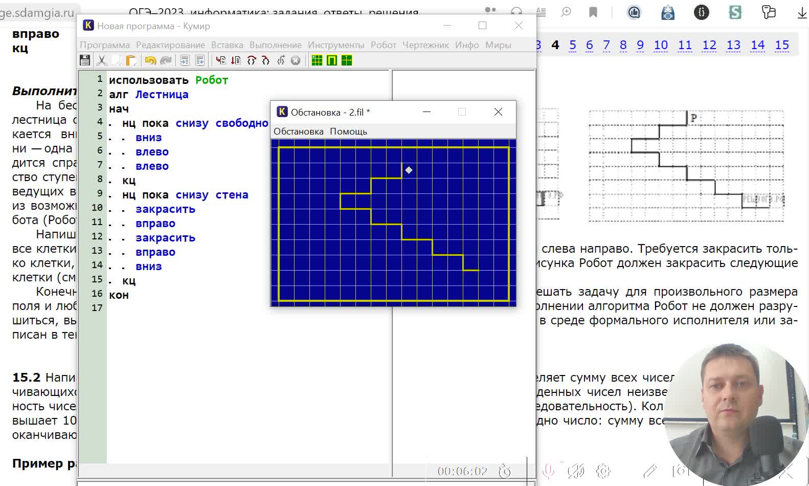
Task: Click the Cut scissors icon
Action: tap(101, 60)
